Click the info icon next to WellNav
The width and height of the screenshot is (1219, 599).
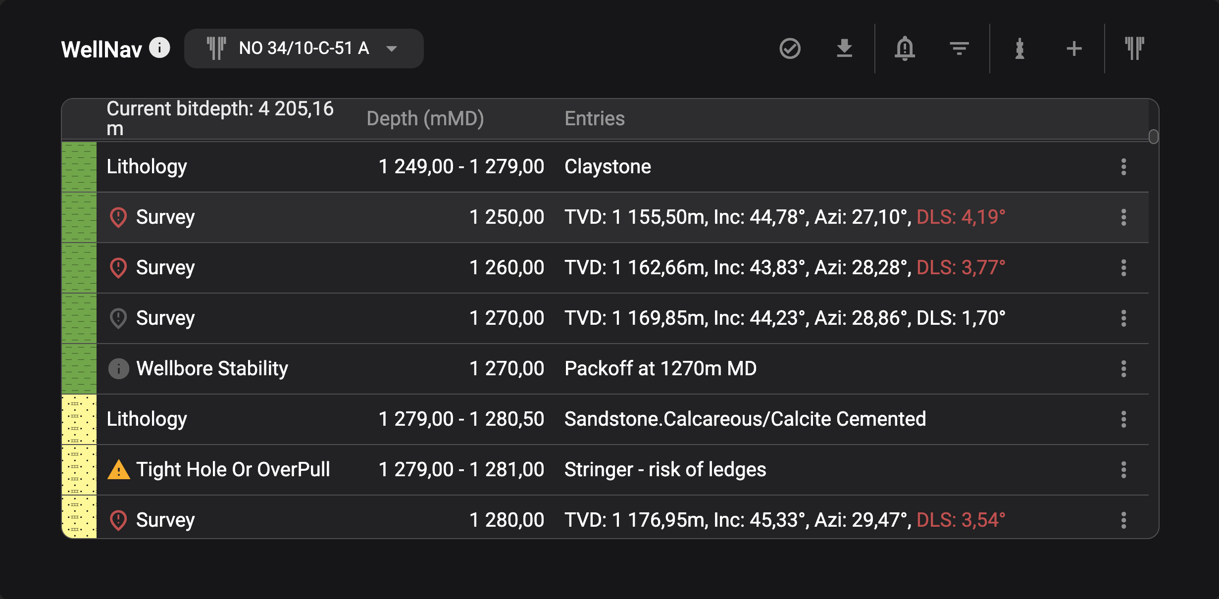[x=159, y=48]
